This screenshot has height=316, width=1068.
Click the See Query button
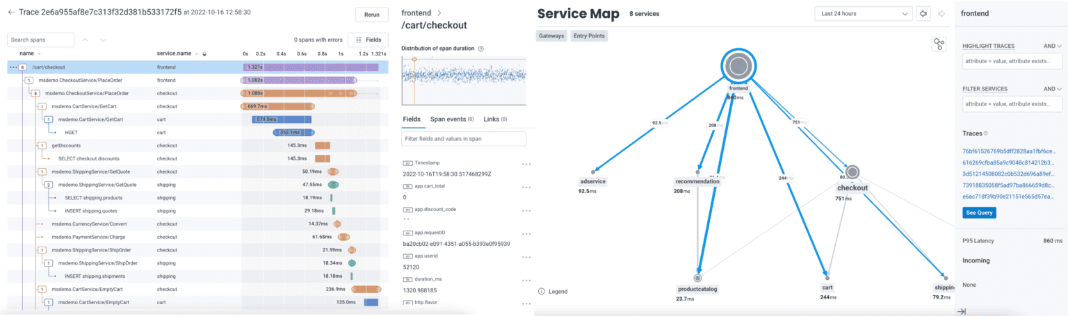tap(979, 213)
